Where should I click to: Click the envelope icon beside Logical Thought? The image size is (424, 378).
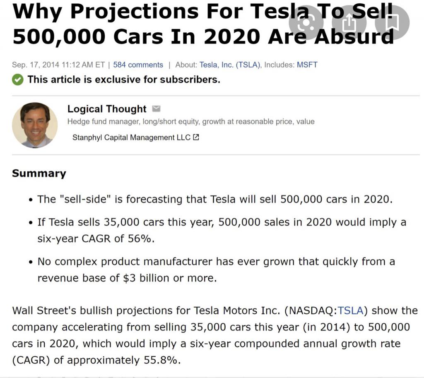156,109
